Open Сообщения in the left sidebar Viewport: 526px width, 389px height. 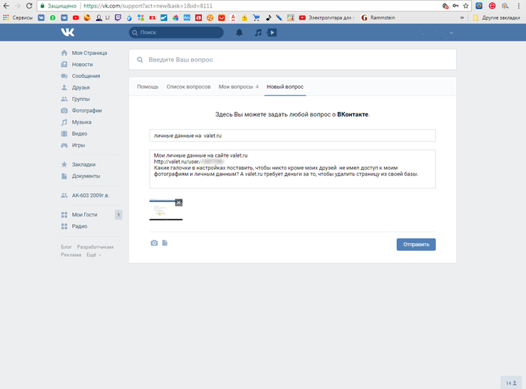point(86,76)
